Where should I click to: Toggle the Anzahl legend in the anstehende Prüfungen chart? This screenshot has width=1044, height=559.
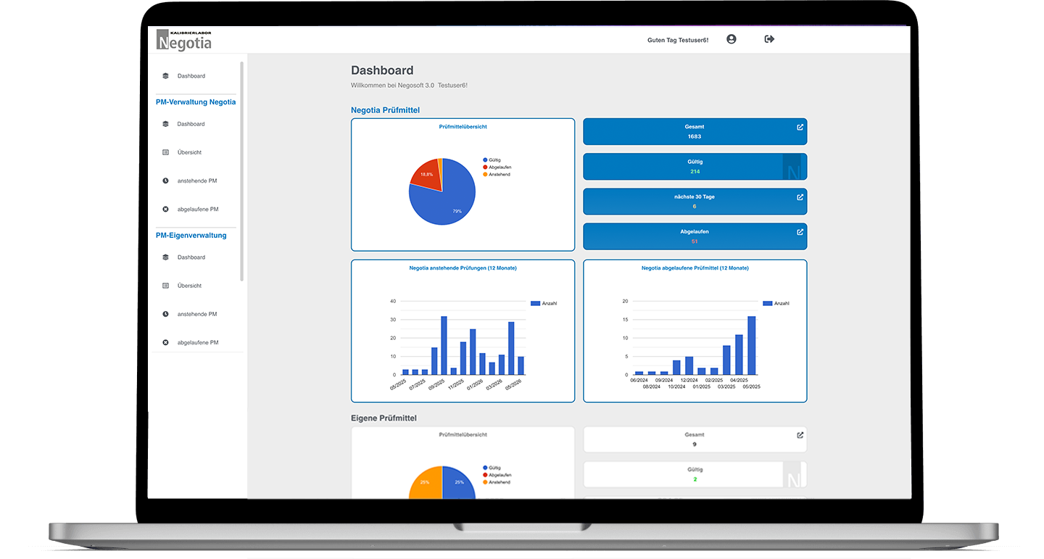[542, 302]
